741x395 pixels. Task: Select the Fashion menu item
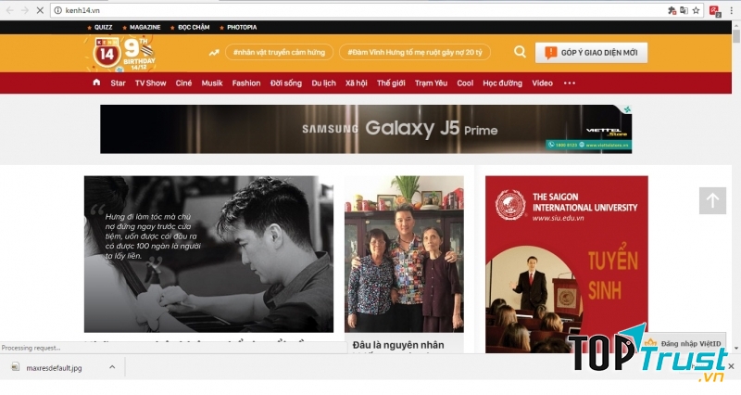[245, 83]
